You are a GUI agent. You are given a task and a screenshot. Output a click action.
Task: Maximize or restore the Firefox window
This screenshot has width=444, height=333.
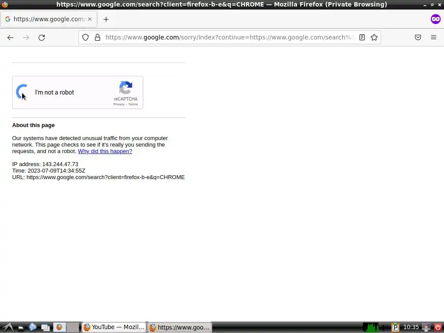[x=432, y=4]
